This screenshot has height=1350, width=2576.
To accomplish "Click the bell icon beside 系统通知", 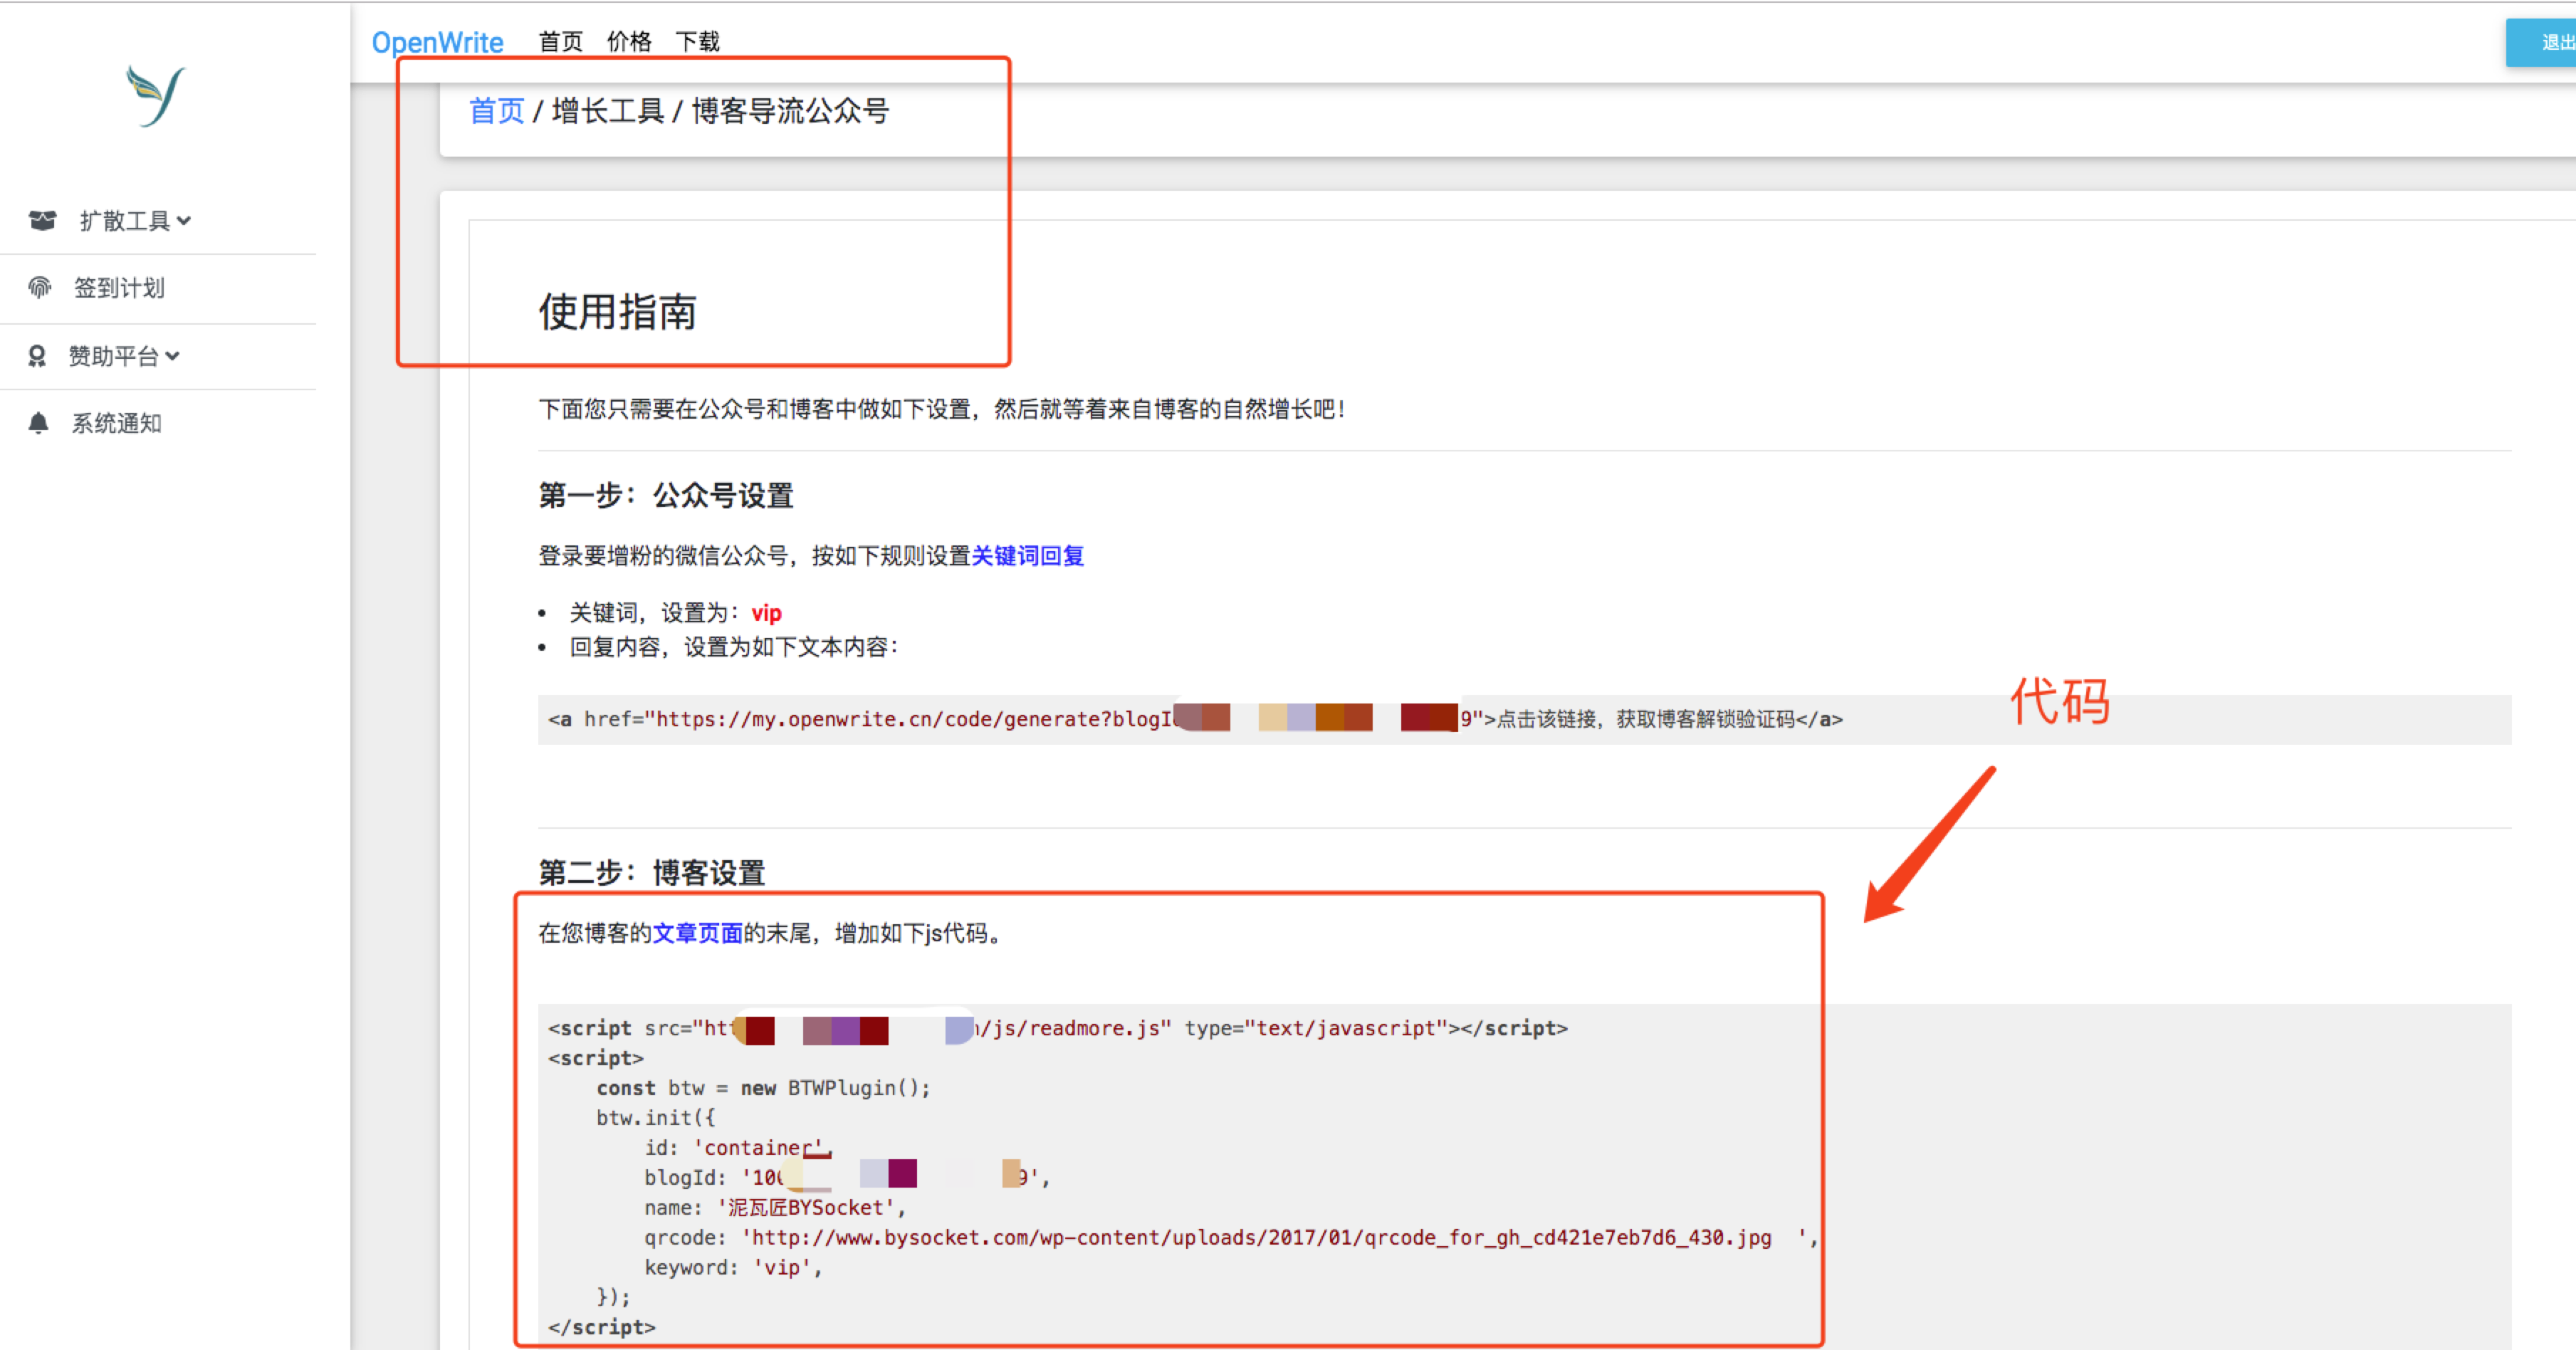I will (x=38, y=423).
